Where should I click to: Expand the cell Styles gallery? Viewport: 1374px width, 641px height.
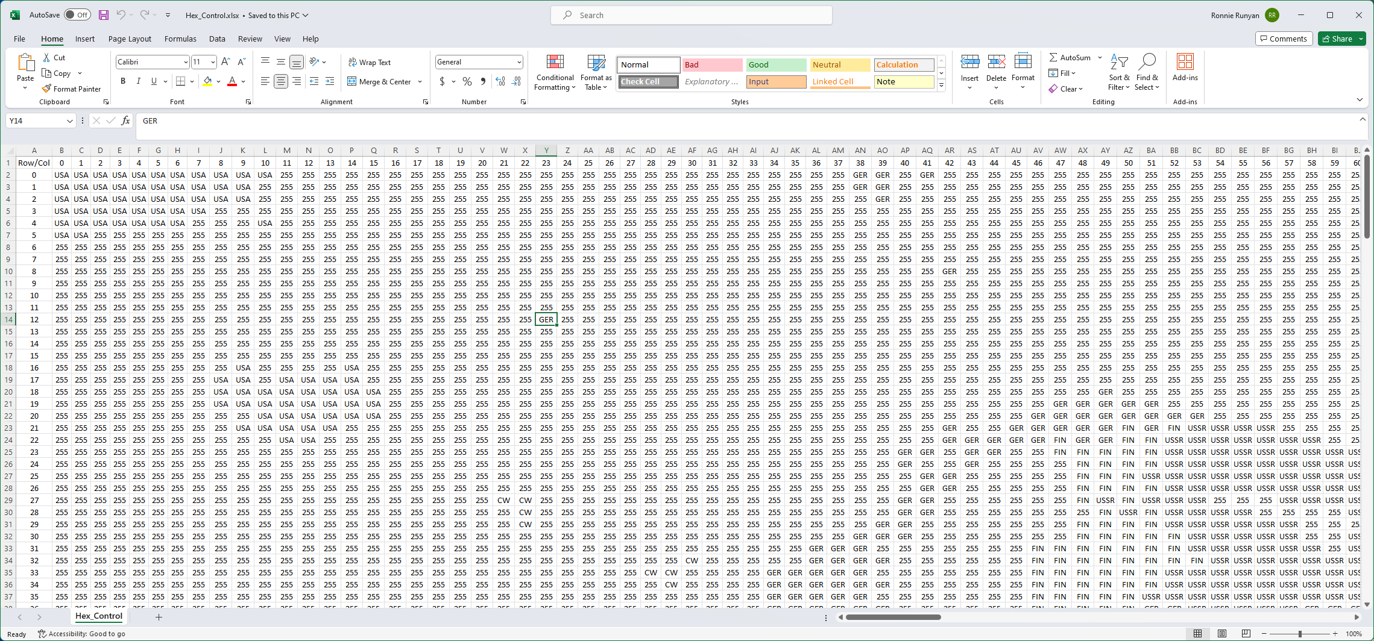(x=941, y=86)
